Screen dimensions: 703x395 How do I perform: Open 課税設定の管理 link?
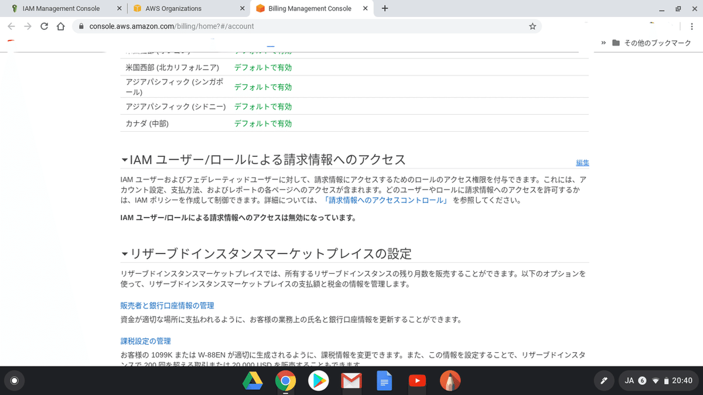coord(145,341)
